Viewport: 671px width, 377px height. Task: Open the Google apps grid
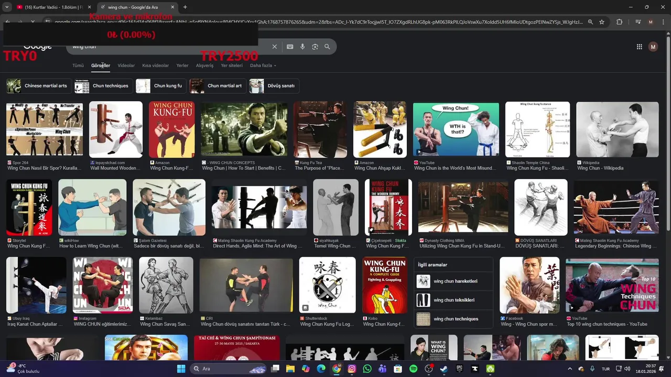click(639, 47)
